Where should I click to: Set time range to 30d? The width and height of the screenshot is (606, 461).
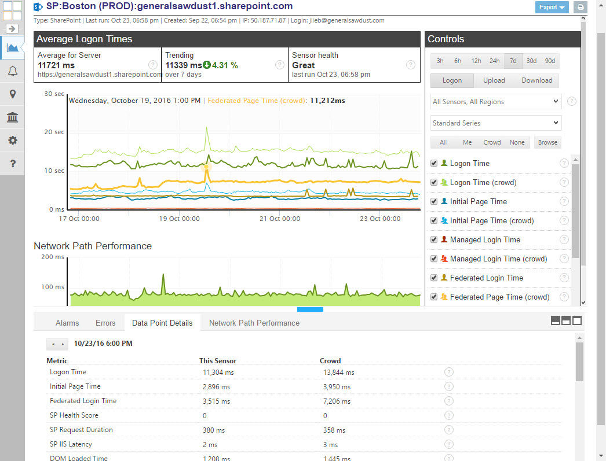click(531, 61)
